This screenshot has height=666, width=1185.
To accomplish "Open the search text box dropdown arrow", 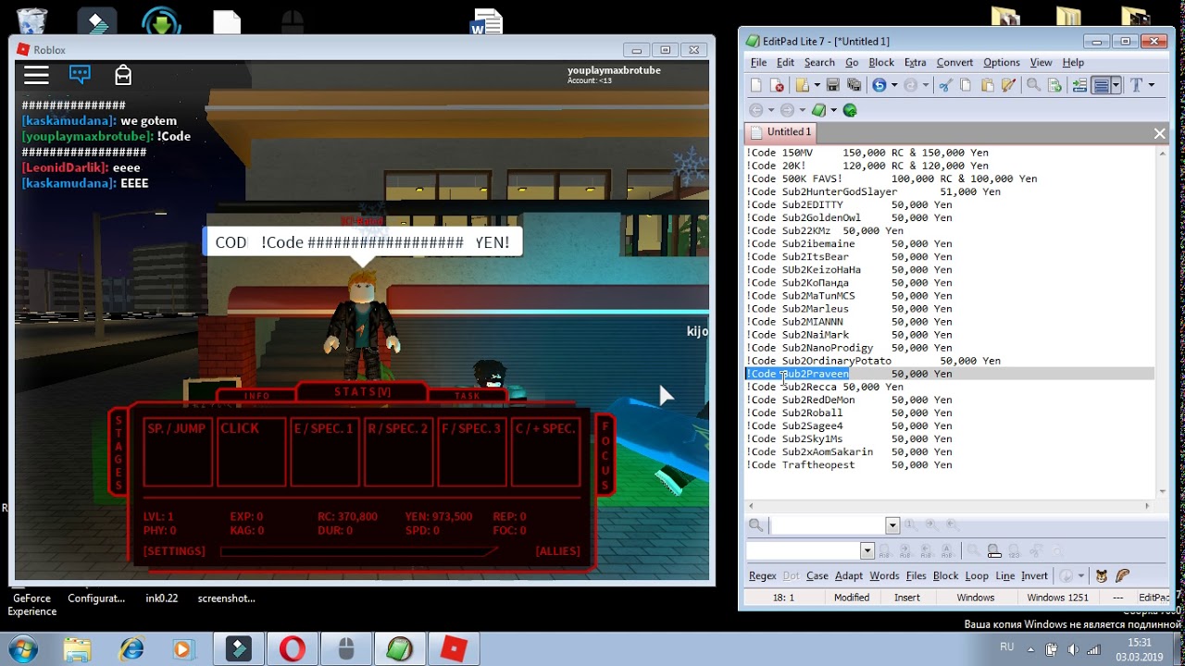I will click(892, 525).
